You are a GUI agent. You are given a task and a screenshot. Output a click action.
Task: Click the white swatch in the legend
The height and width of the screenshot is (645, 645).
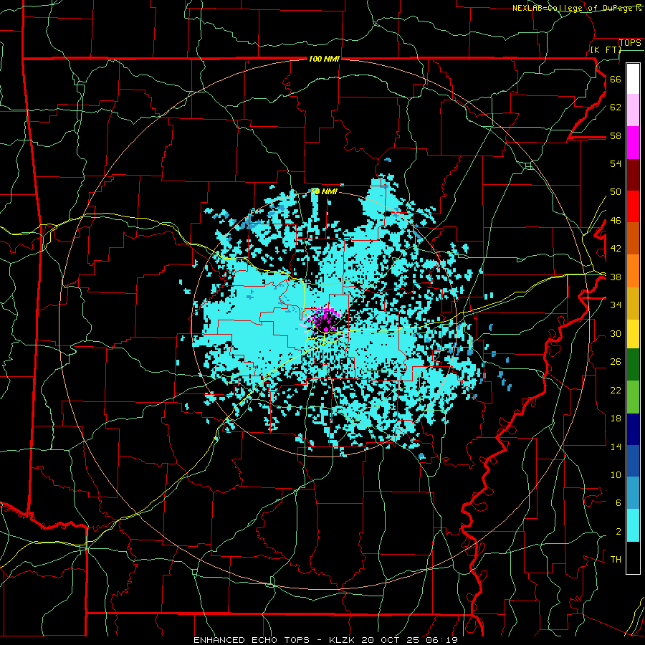click(633, 79)
